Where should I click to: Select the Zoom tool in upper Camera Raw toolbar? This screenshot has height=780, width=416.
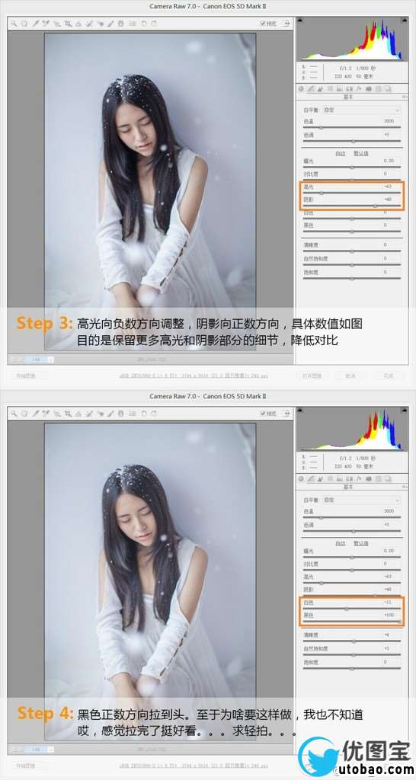[14, 24]
